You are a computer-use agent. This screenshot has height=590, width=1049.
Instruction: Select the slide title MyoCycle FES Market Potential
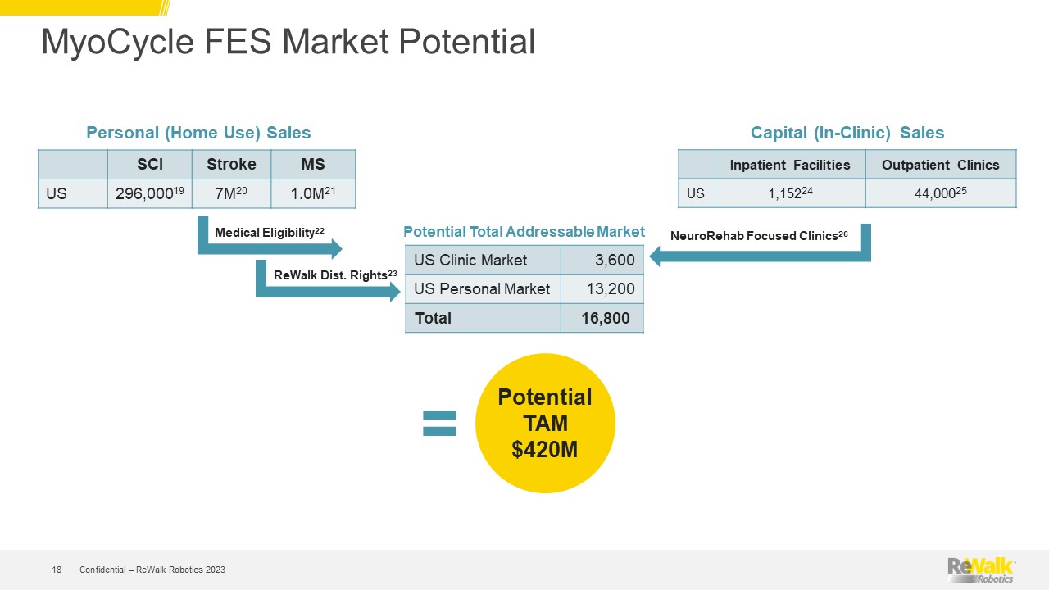[x=288, y=42]
